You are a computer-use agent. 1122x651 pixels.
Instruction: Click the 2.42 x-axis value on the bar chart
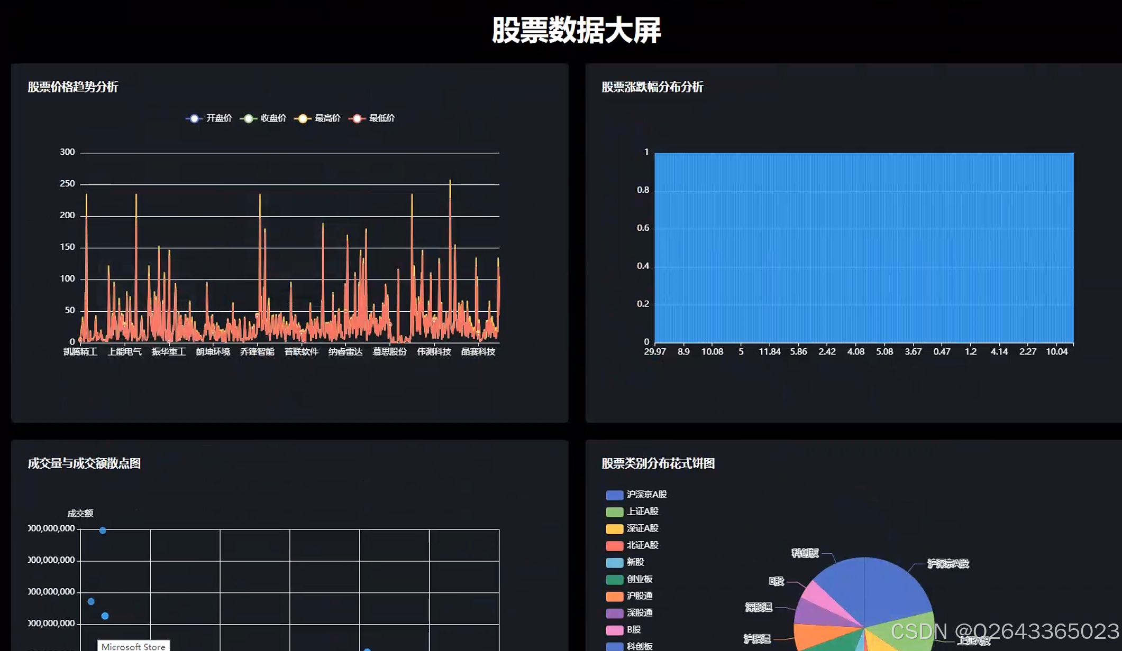(827, 352)
